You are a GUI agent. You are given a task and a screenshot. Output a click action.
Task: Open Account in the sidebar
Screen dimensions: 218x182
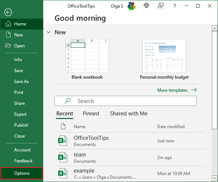click(22, 150)
